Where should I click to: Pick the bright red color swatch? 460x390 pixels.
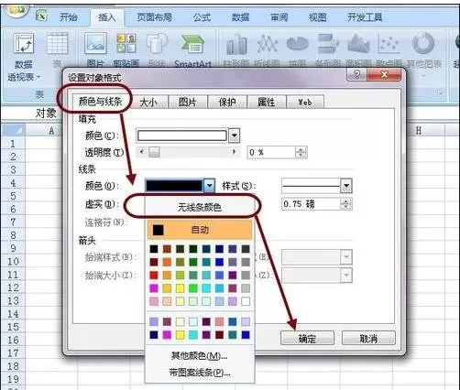[x=154, y=276]
